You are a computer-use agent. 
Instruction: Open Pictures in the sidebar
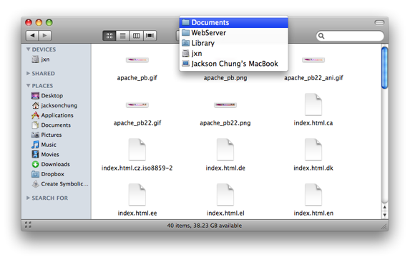[x=47, y=135]
